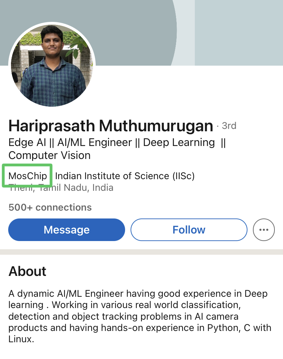Select 'AI/ML Engineer' in the headline
Screen dimensions: 283x359
point(94,142)
